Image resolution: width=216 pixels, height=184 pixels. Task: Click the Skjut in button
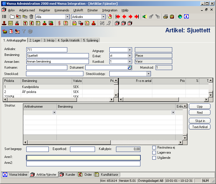pyautogui.click(x=200, y=121)
